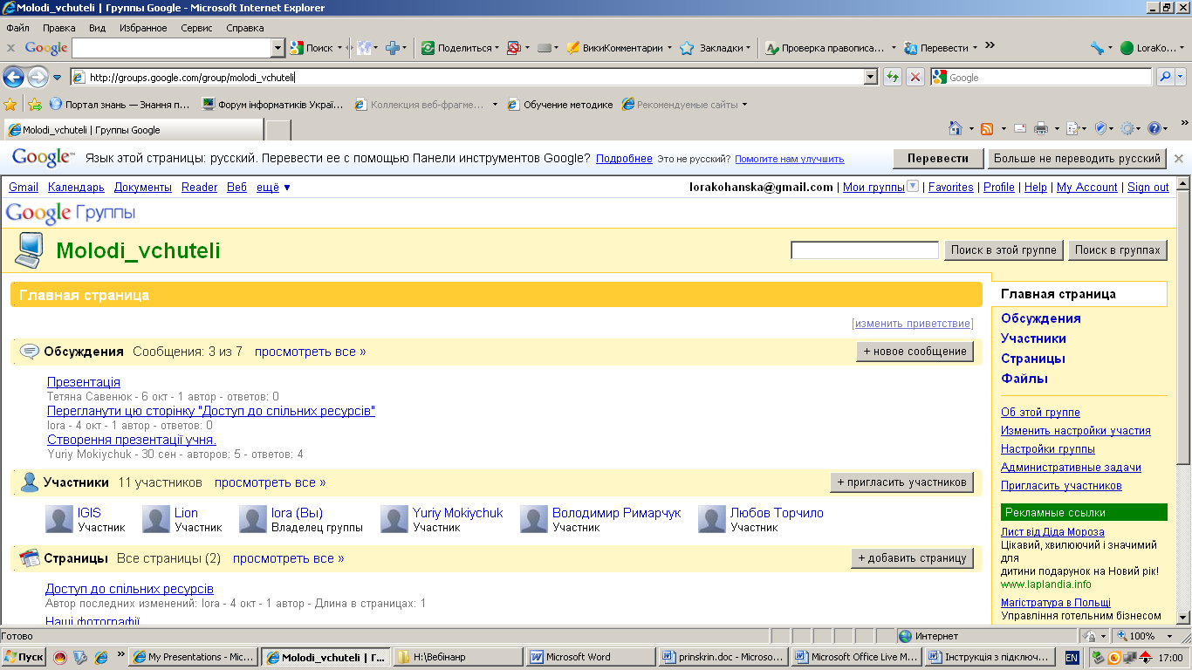
Task: Open the Мои группы dropdown arrow
Action: 913,186
